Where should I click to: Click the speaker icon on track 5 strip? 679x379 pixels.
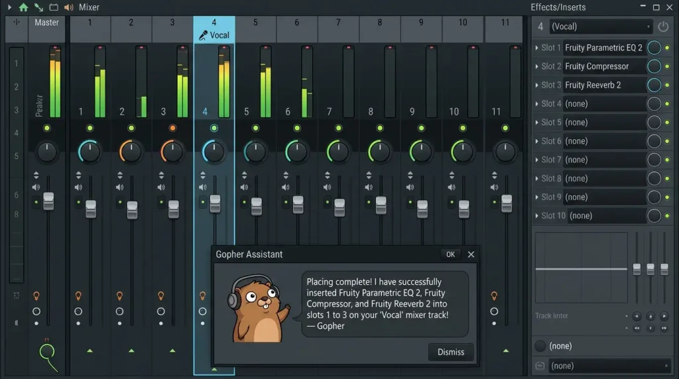click(x=244, y=188)
